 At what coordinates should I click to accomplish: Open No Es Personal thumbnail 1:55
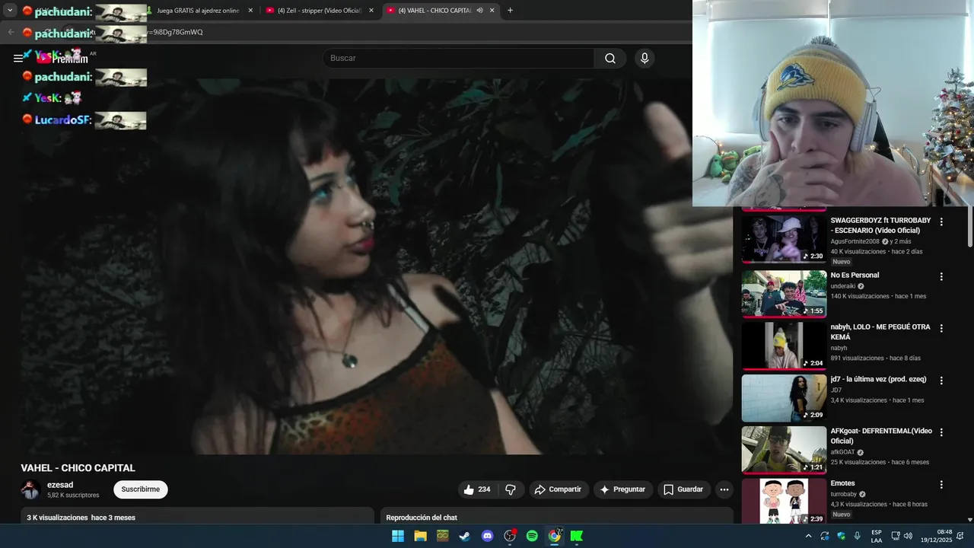click(784, 294)
